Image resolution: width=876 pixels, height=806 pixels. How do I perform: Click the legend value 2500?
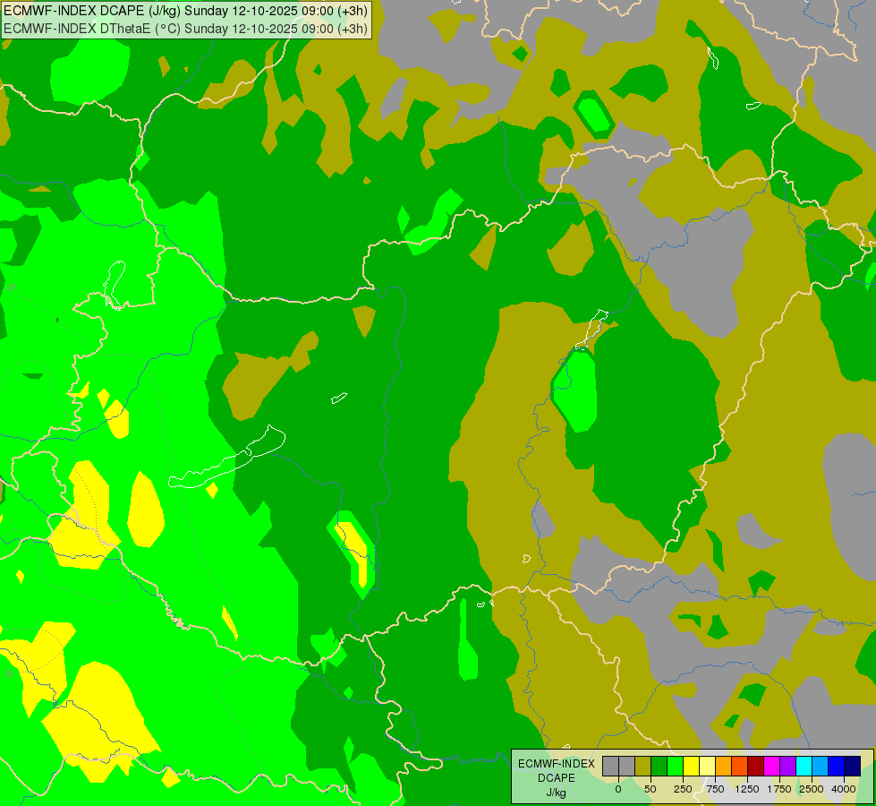pyautogui.click(x=812, y=789)
